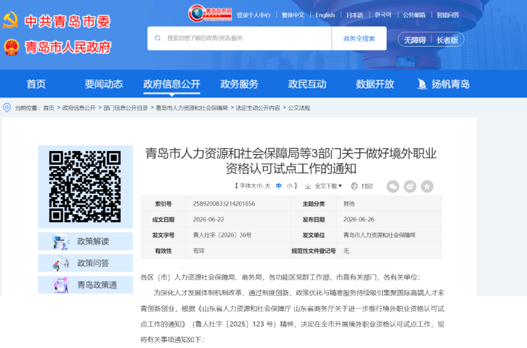Click the 青岛政策通 illustration icon
This screenshot has height=348, width=527.
[x=61, y=285]
